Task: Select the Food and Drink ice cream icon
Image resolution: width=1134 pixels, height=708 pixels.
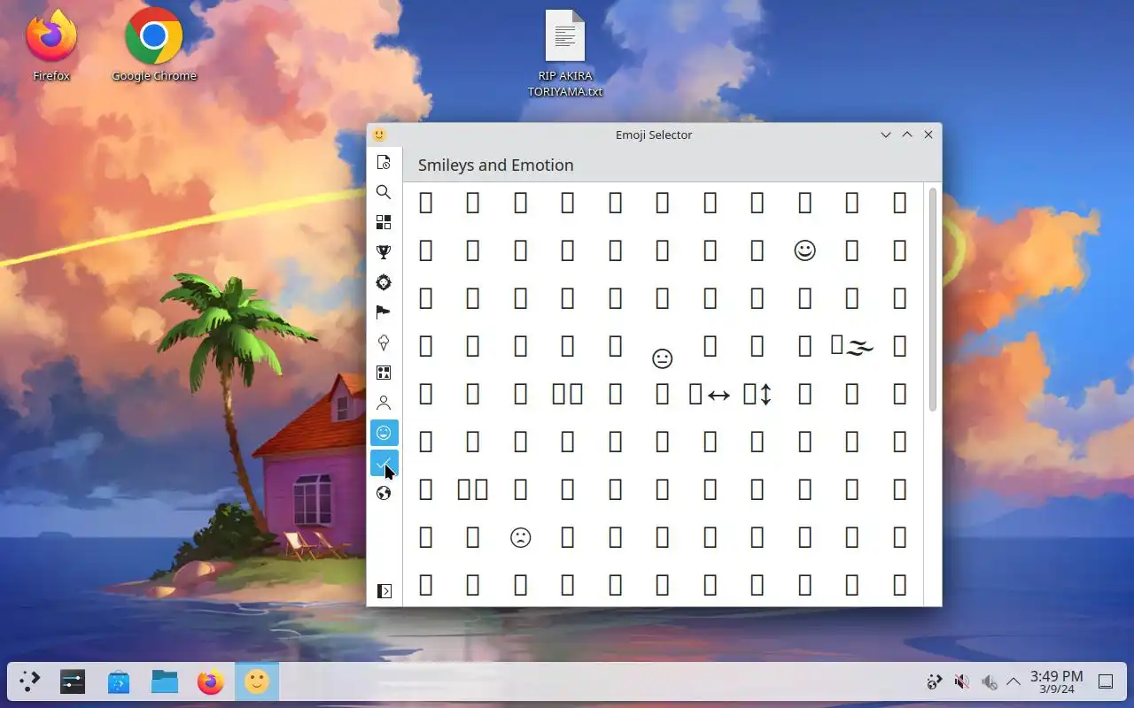Action: coord(384,342)
